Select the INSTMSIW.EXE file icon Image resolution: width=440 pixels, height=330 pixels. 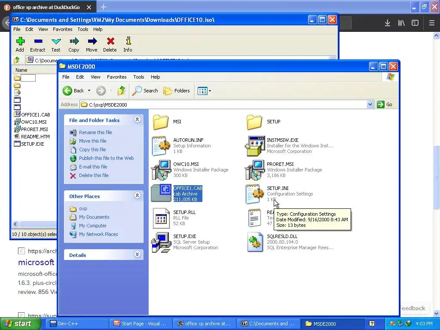coord(255,146)
